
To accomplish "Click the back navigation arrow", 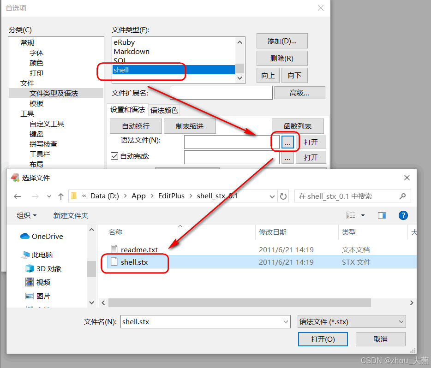I will [17, 196].
